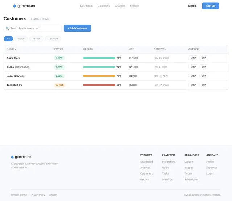Open the footer Integrations link

169,162
